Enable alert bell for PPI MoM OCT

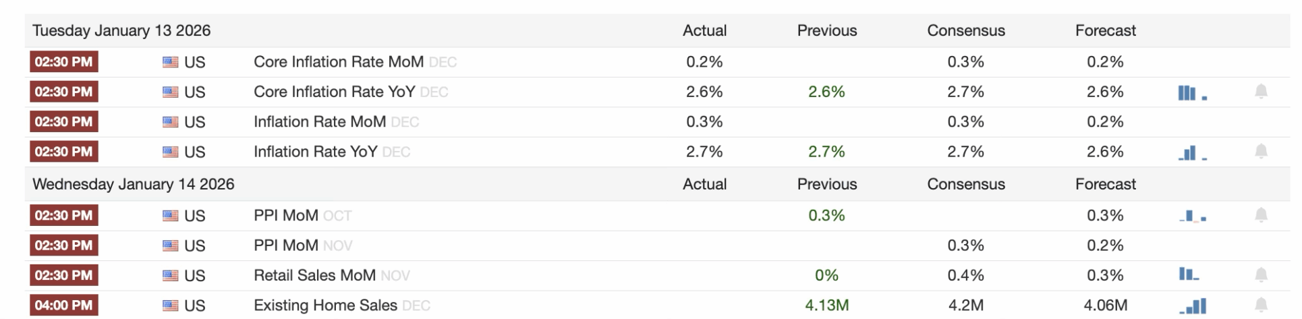pyautogui.click(x=1261, y=215)
